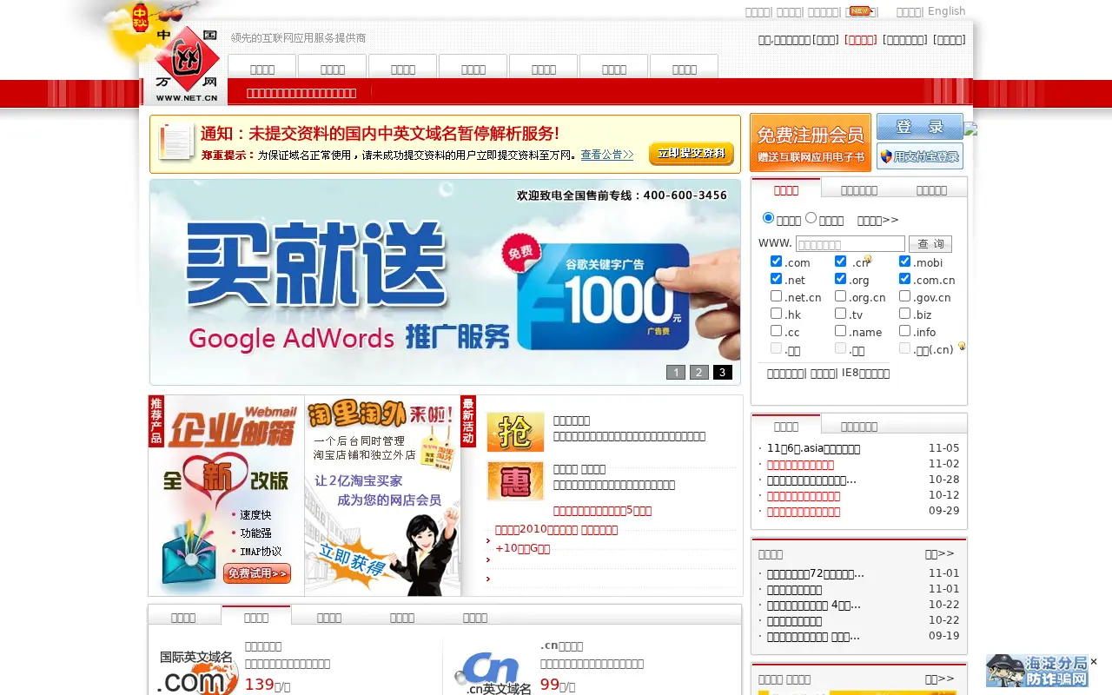This screenshot has width=1112, height=695.
Task: Click the lightbulb icon beside the .cn checkbox
Action: [867, 260]
